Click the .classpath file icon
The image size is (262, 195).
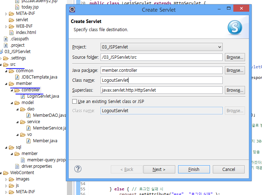point(6,39)
